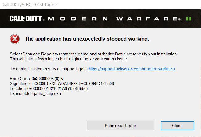Screen dimensions: 201x137
Task: Click the Modern Warfare banner text
Action: 115,19
